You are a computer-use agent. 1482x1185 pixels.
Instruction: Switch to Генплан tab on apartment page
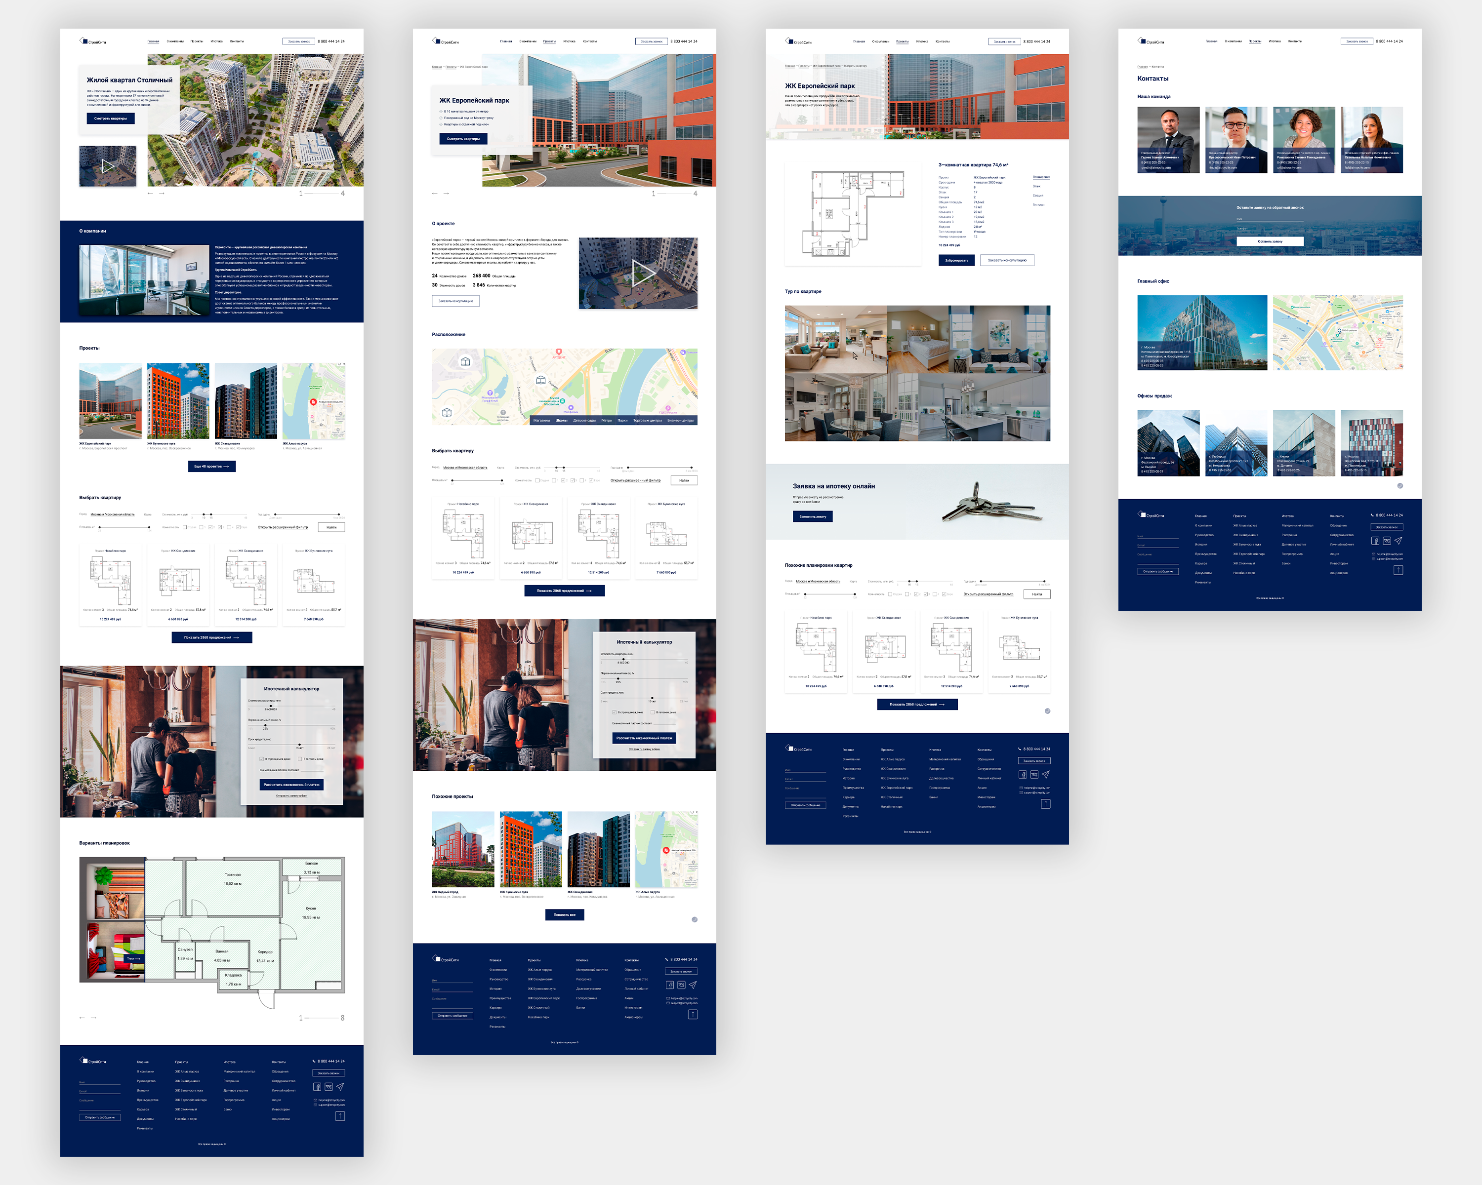1038,205
